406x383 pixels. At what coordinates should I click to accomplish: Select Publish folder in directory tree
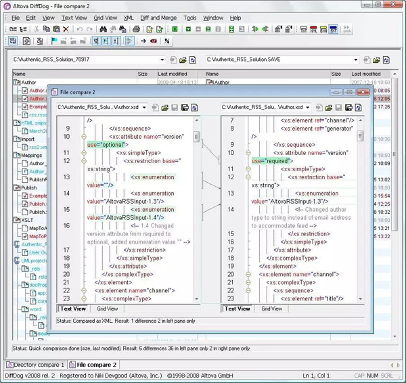(28, 187)
